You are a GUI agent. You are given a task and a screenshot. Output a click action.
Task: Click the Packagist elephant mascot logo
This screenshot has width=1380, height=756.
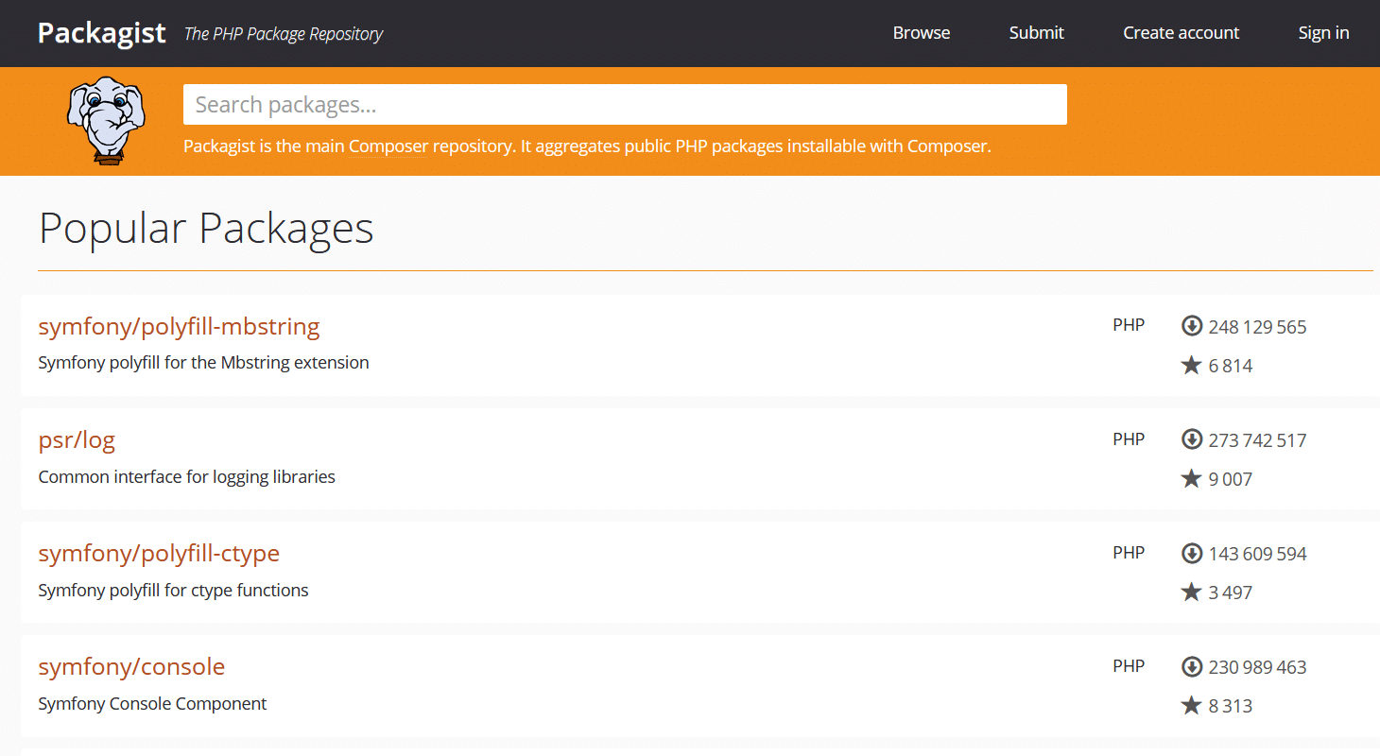[x=106, y=120]
